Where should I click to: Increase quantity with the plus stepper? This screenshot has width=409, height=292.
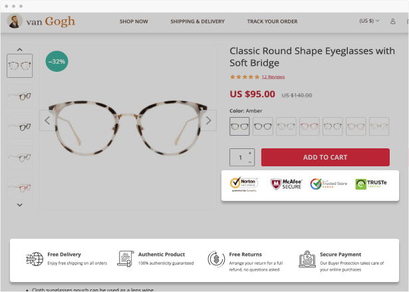point(250,153)
